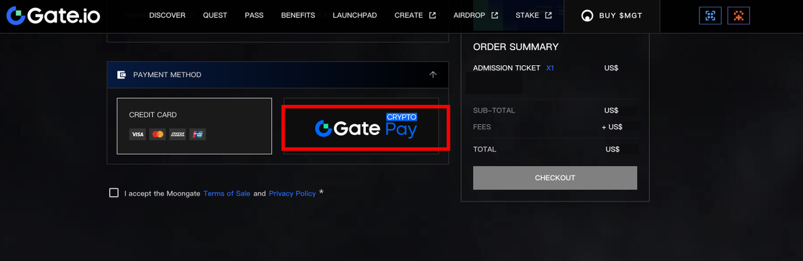Select Credit Card payment option

(194, 125)
